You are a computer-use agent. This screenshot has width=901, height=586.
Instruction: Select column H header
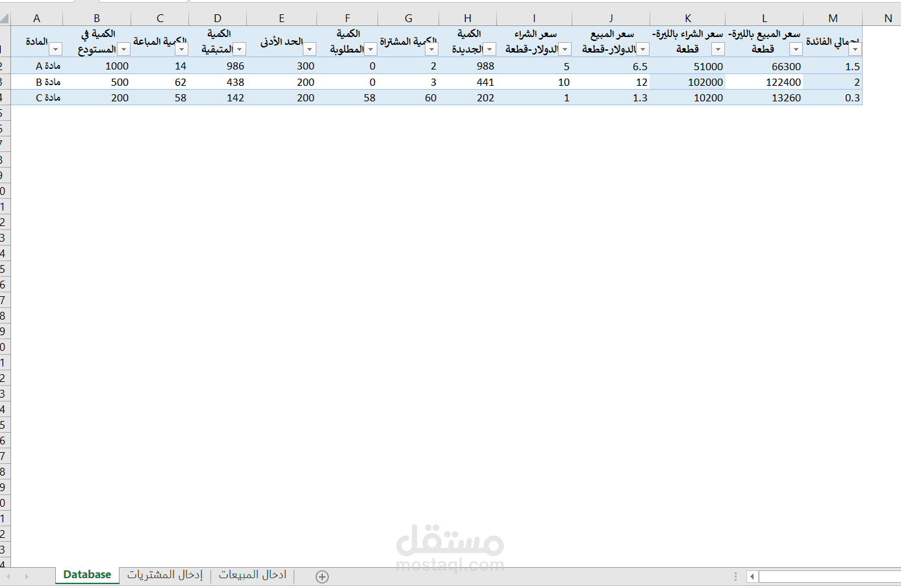click(468, 18)
